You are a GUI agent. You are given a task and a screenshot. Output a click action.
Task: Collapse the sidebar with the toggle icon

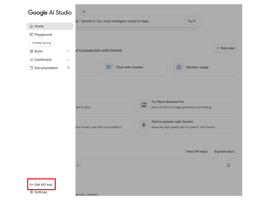[84, 12]
